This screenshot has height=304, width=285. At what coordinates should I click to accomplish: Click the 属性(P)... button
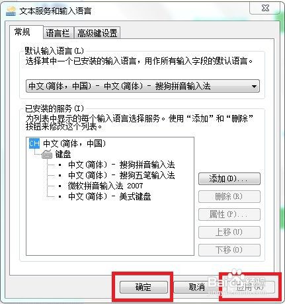tap(229, 214)
